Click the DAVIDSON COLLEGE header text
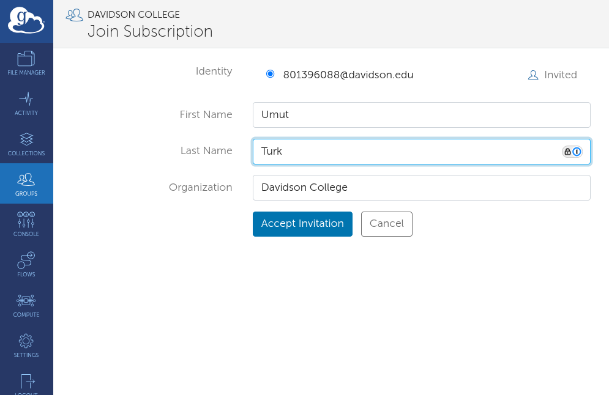 tap(133, 15)
